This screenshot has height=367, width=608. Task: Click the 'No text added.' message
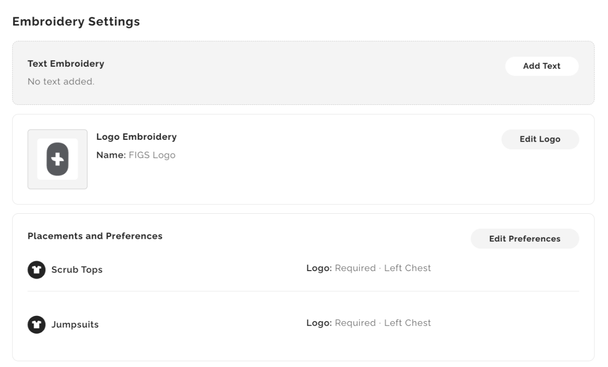(61, 82)
